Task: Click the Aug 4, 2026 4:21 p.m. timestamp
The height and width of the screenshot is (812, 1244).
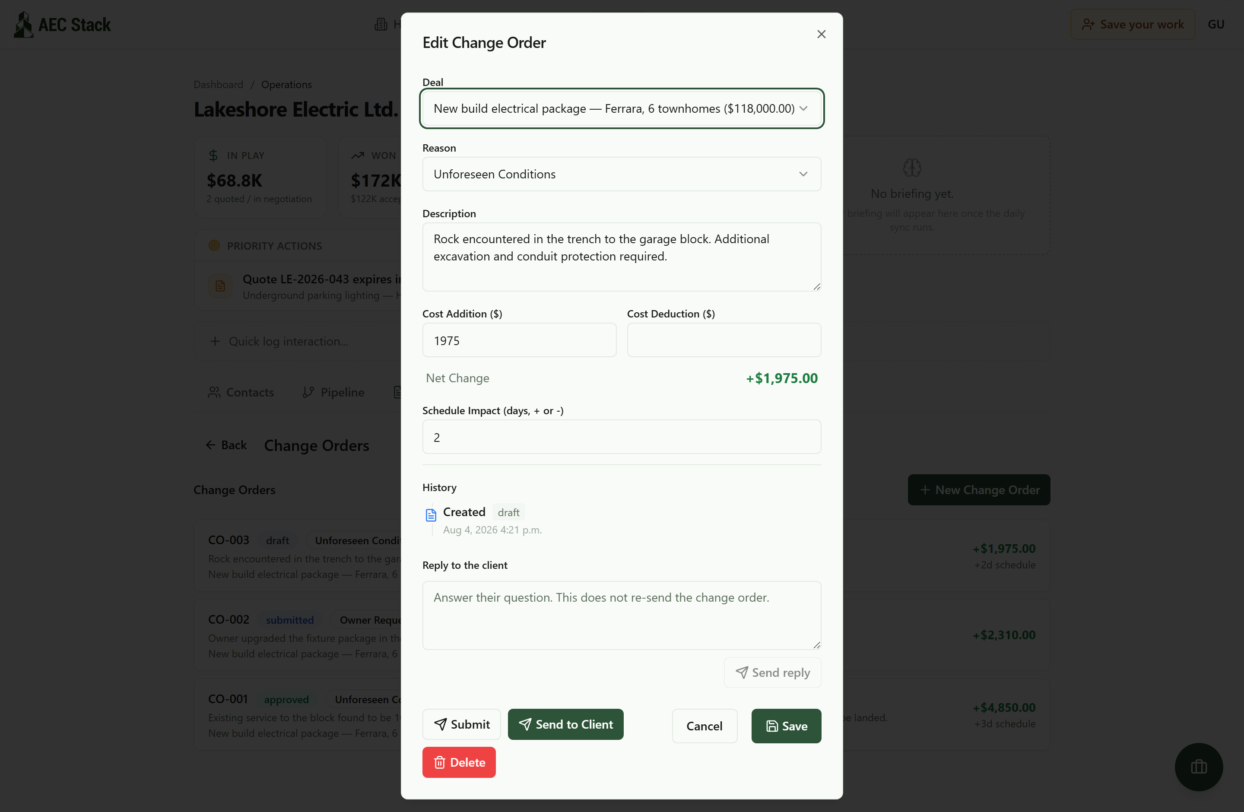Action: (x=492, y=530)
